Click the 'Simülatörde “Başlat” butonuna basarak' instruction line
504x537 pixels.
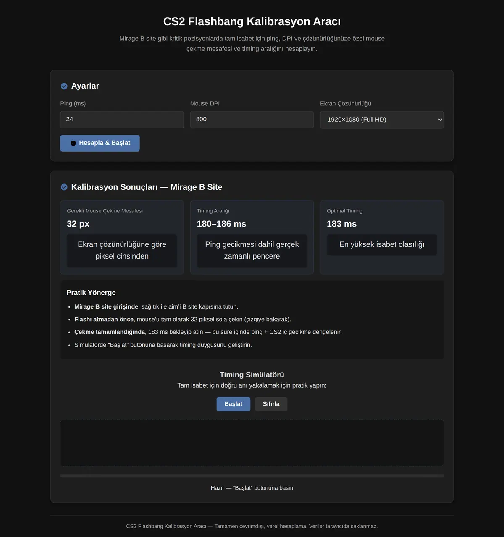point(163,345)
